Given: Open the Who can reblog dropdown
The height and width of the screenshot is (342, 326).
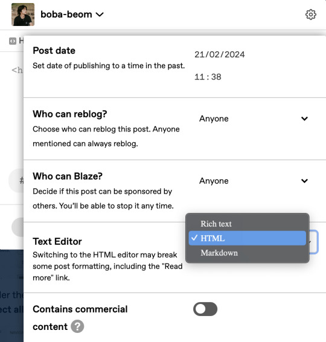Looking at the screenshot, I should 254,119.
